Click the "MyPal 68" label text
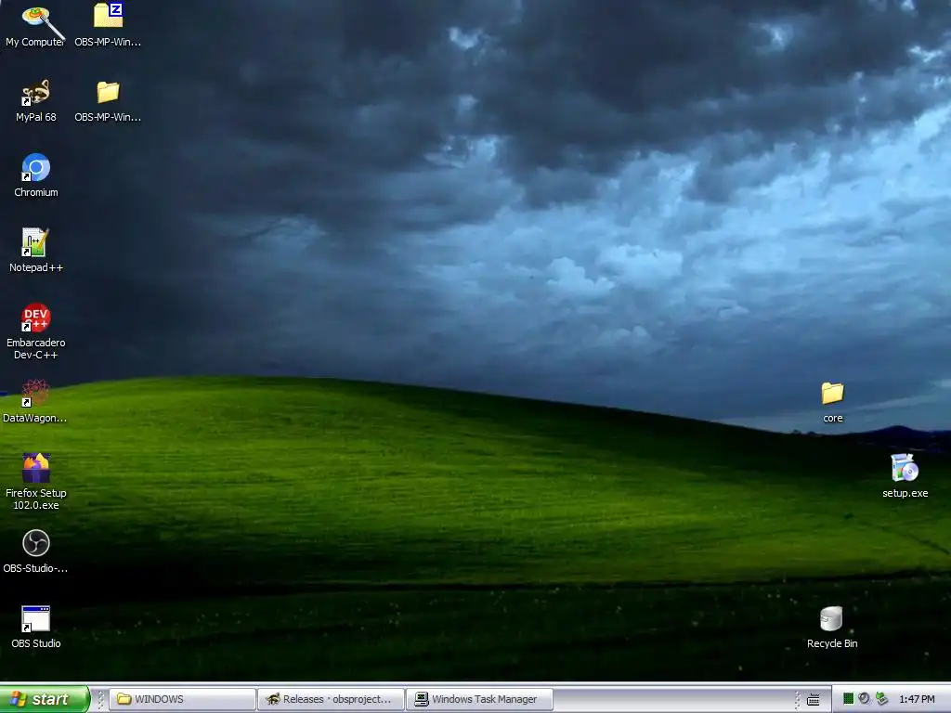Screen dimensions: 951x713 [36, 117]
